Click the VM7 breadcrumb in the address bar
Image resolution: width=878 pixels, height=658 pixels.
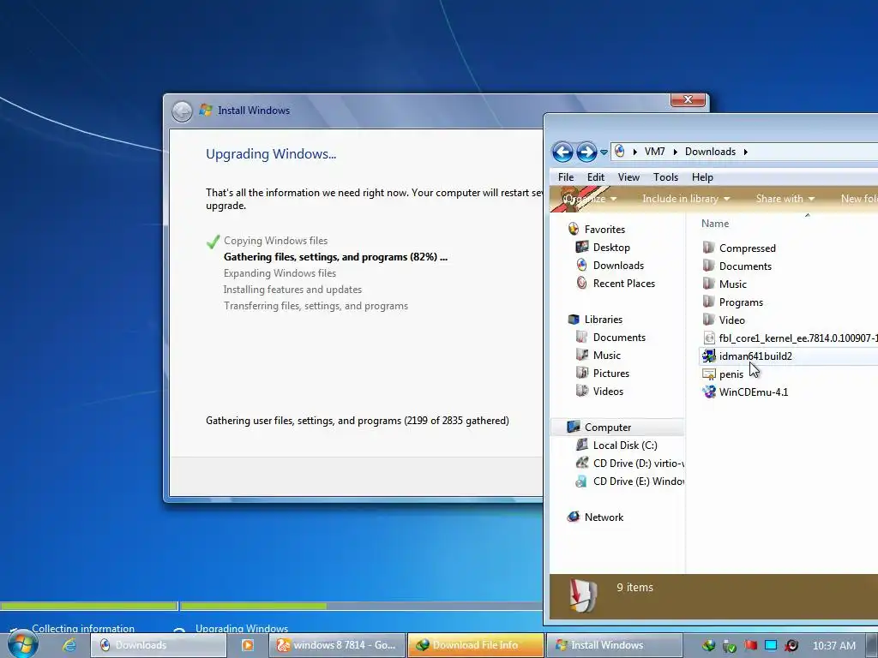pyautogui.click(x=654, y=152)
